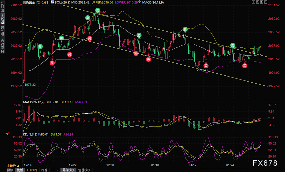The width and height of the screenshot is (285, 172).
Task: Click the shrink chart axis icon
Action: pyautogui.click(x=257, y=2)
